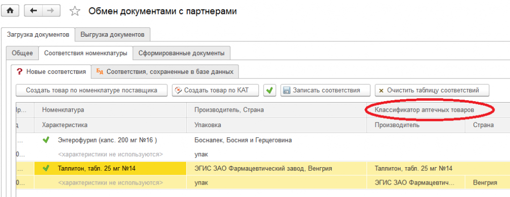Select Соответствия номенклатуры tab
The width and height of the screenshot is (510, 197).
[86, 53]
